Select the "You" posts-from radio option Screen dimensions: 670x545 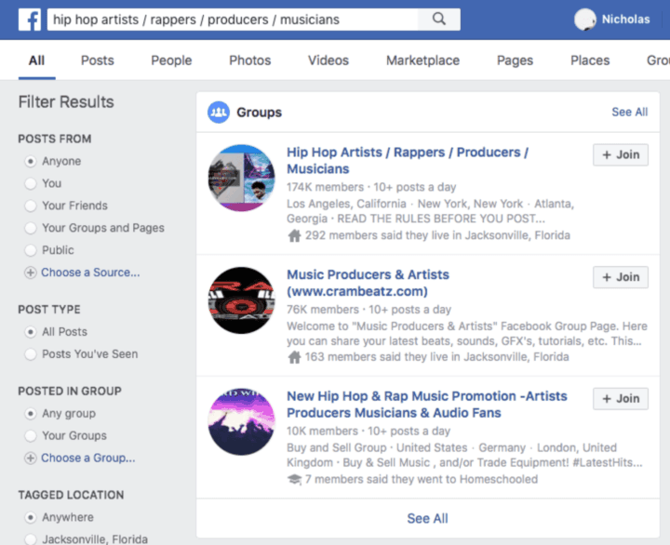[x=31, y=183]
